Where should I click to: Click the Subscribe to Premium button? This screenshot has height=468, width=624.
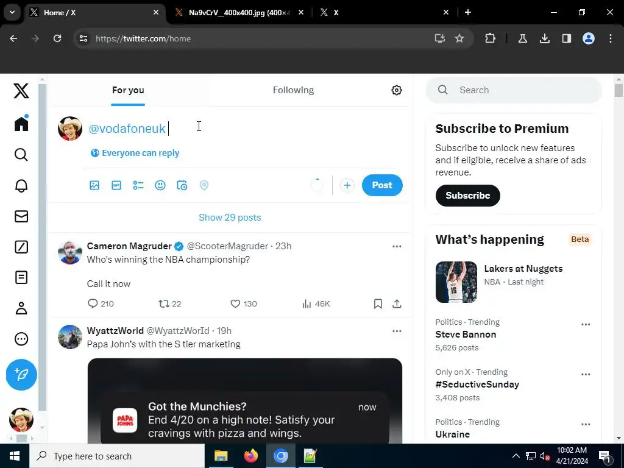click(x=467, y=196)
